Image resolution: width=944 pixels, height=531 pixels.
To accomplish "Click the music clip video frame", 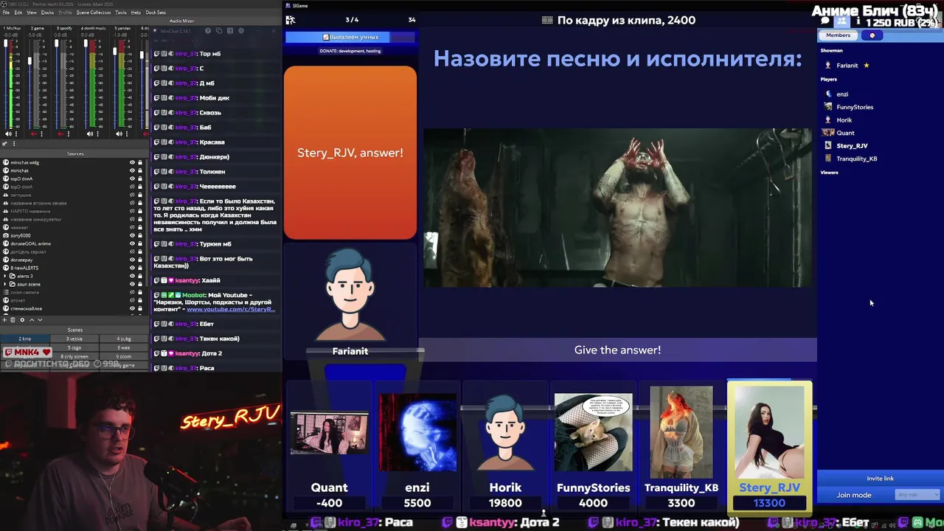I will [618, 207].
